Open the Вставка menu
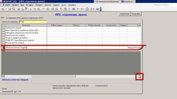 point(30,5)
